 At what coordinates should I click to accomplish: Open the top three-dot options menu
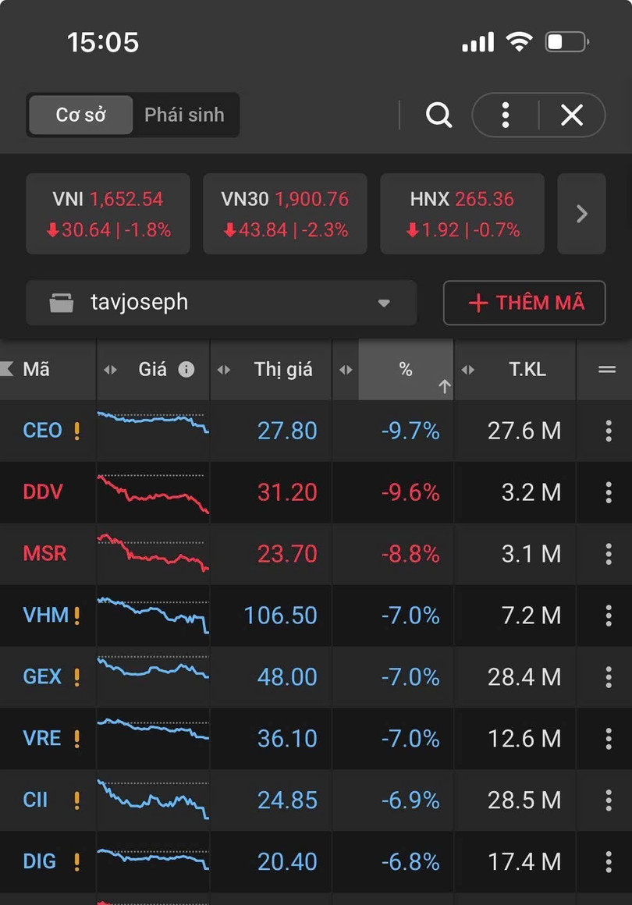coord(506,115)
